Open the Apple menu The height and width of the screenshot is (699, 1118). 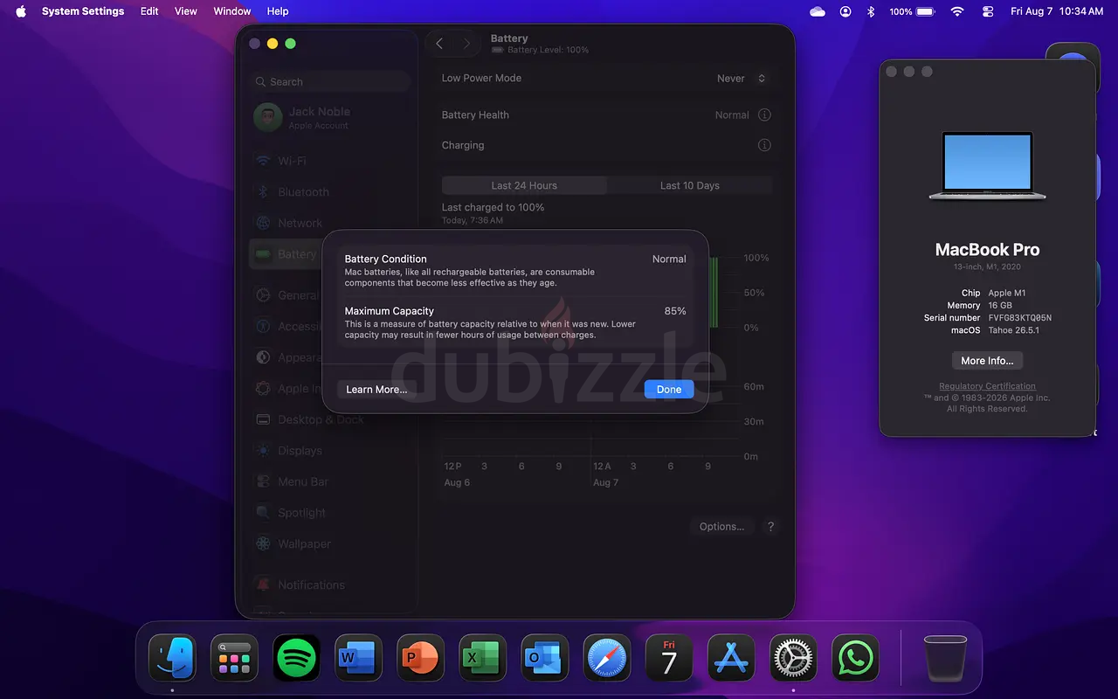21,11
